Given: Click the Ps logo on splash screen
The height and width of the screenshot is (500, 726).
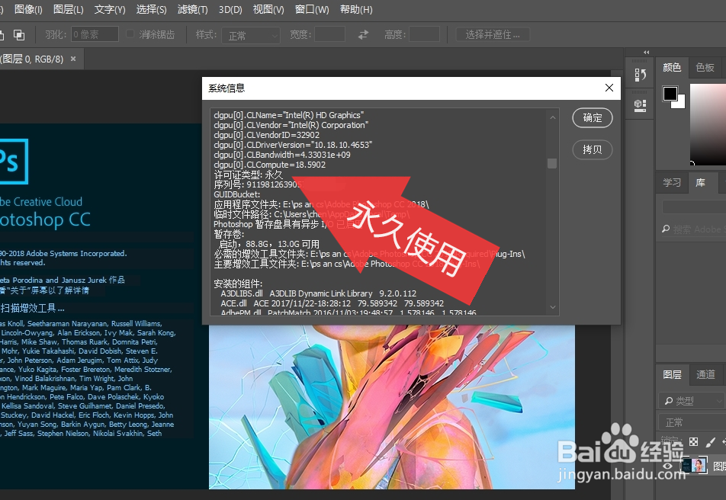Looking at the screenshot, I should tap(14, 162).
